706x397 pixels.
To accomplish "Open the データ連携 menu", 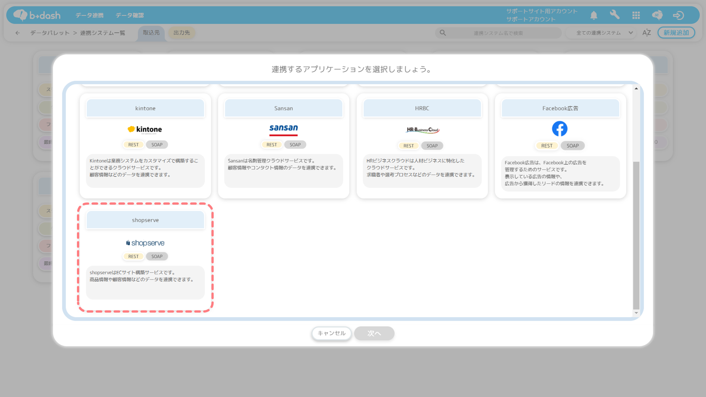I will [90, 15].
